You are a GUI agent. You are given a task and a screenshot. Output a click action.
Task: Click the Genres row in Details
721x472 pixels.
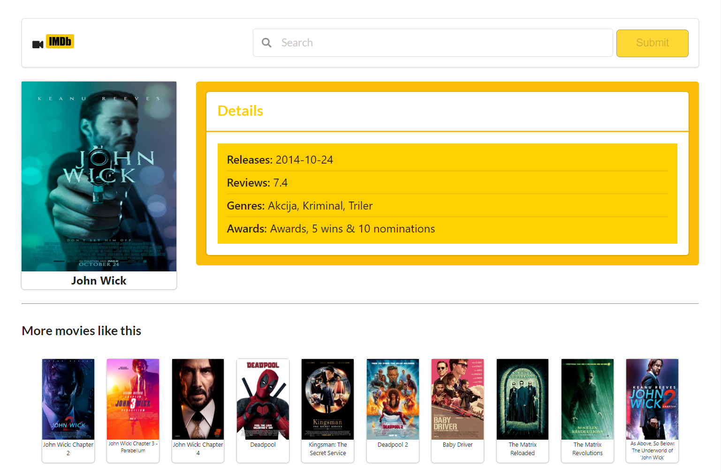(300, 206)
